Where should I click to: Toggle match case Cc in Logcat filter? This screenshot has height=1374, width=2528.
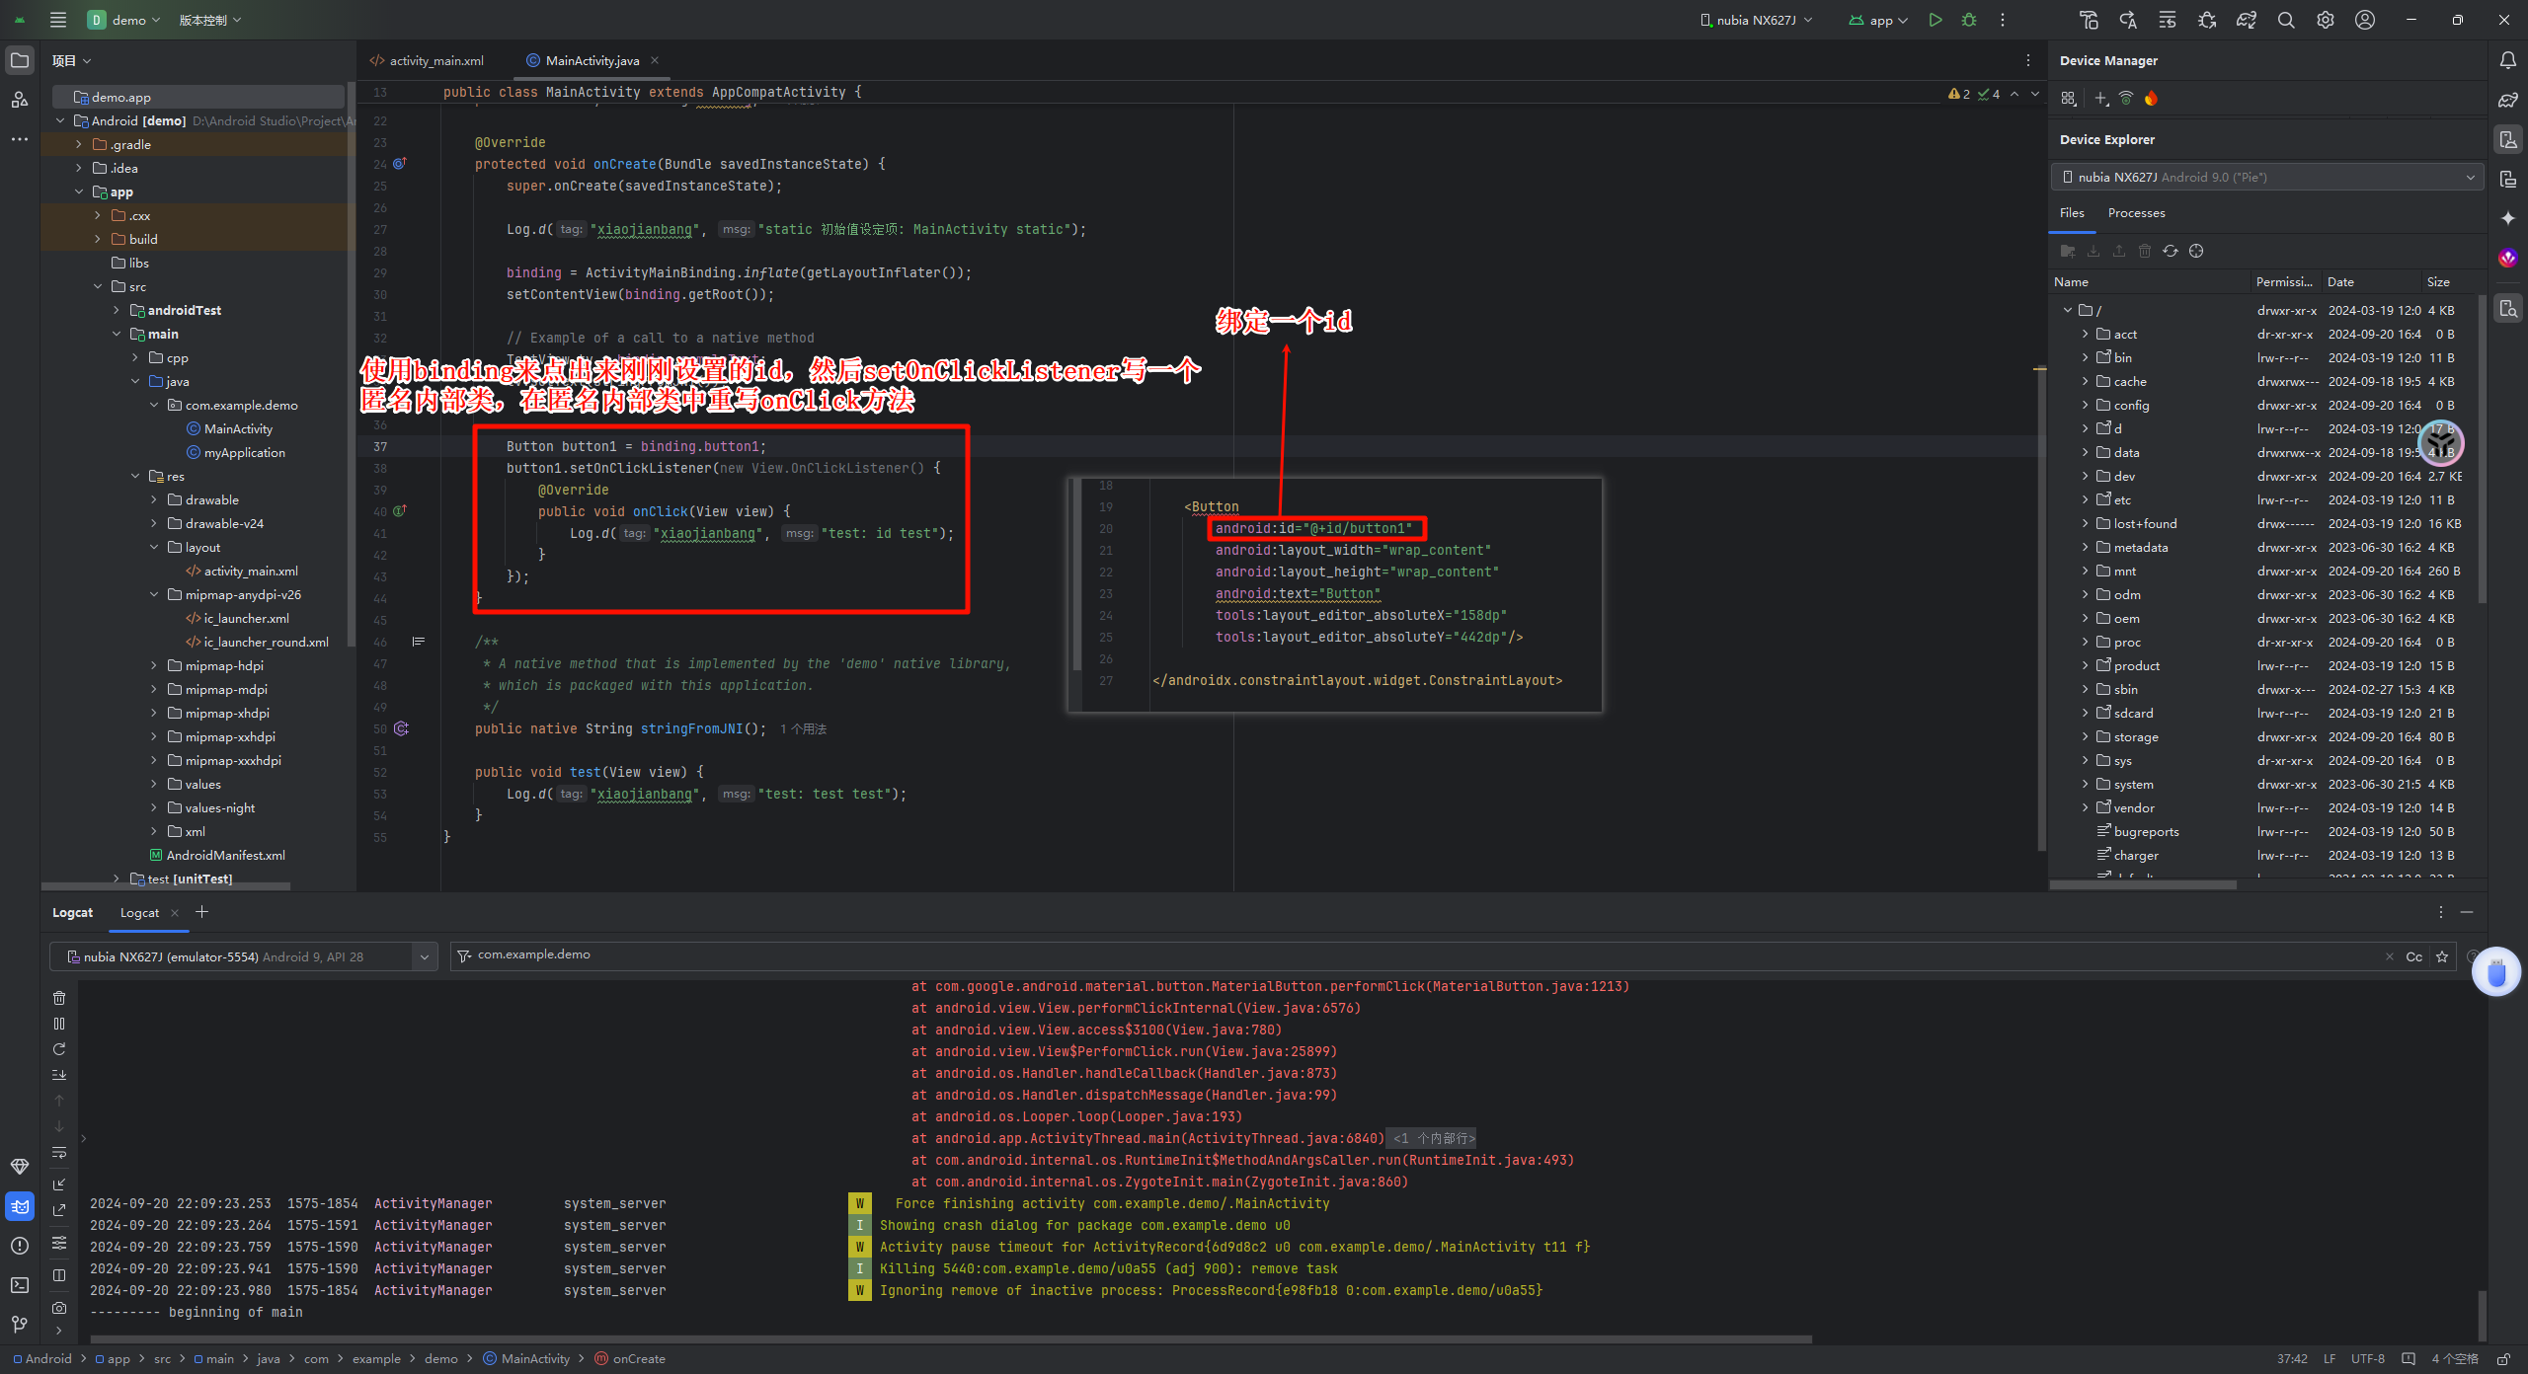[x=2413, y=956]
